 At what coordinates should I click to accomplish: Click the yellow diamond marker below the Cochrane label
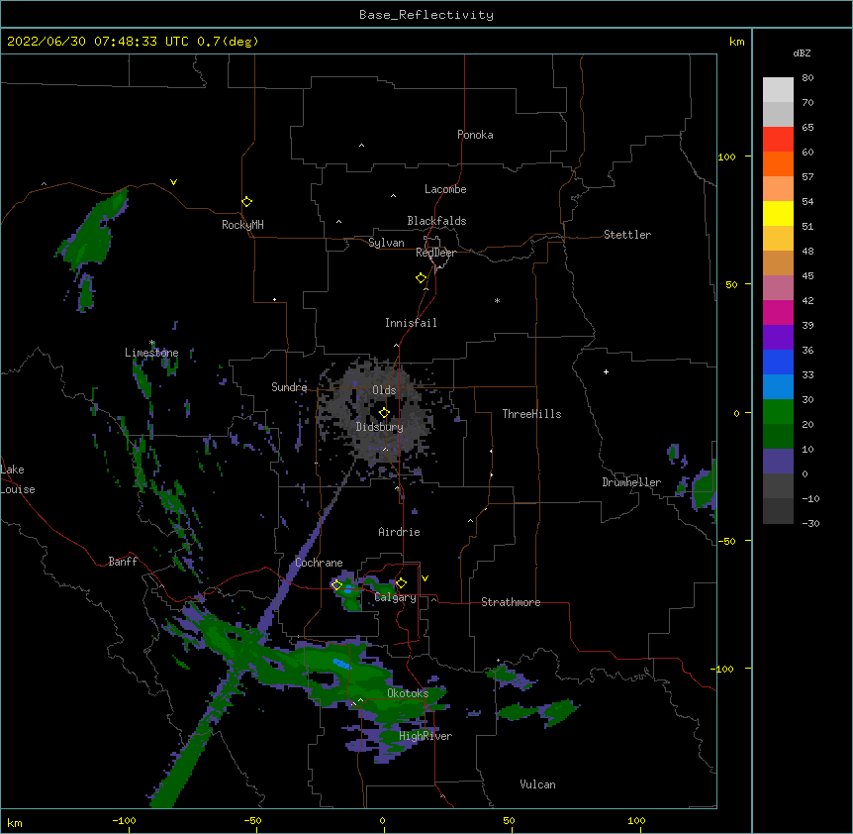(336, 584)
